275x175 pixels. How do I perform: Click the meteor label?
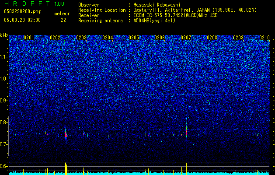click(x=62, y=14)
